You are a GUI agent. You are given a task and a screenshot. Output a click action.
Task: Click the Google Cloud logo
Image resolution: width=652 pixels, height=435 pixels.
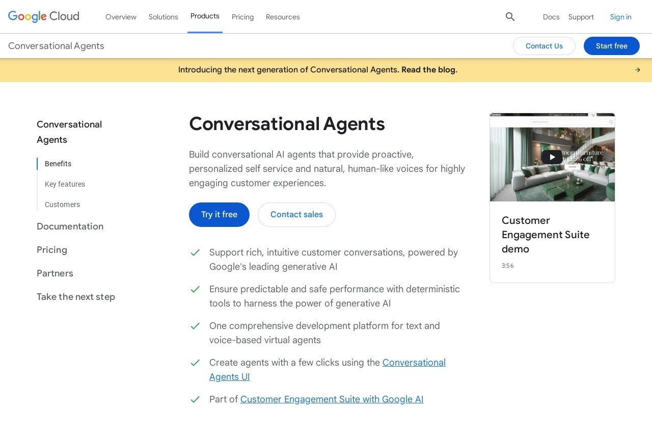(44, 16)
